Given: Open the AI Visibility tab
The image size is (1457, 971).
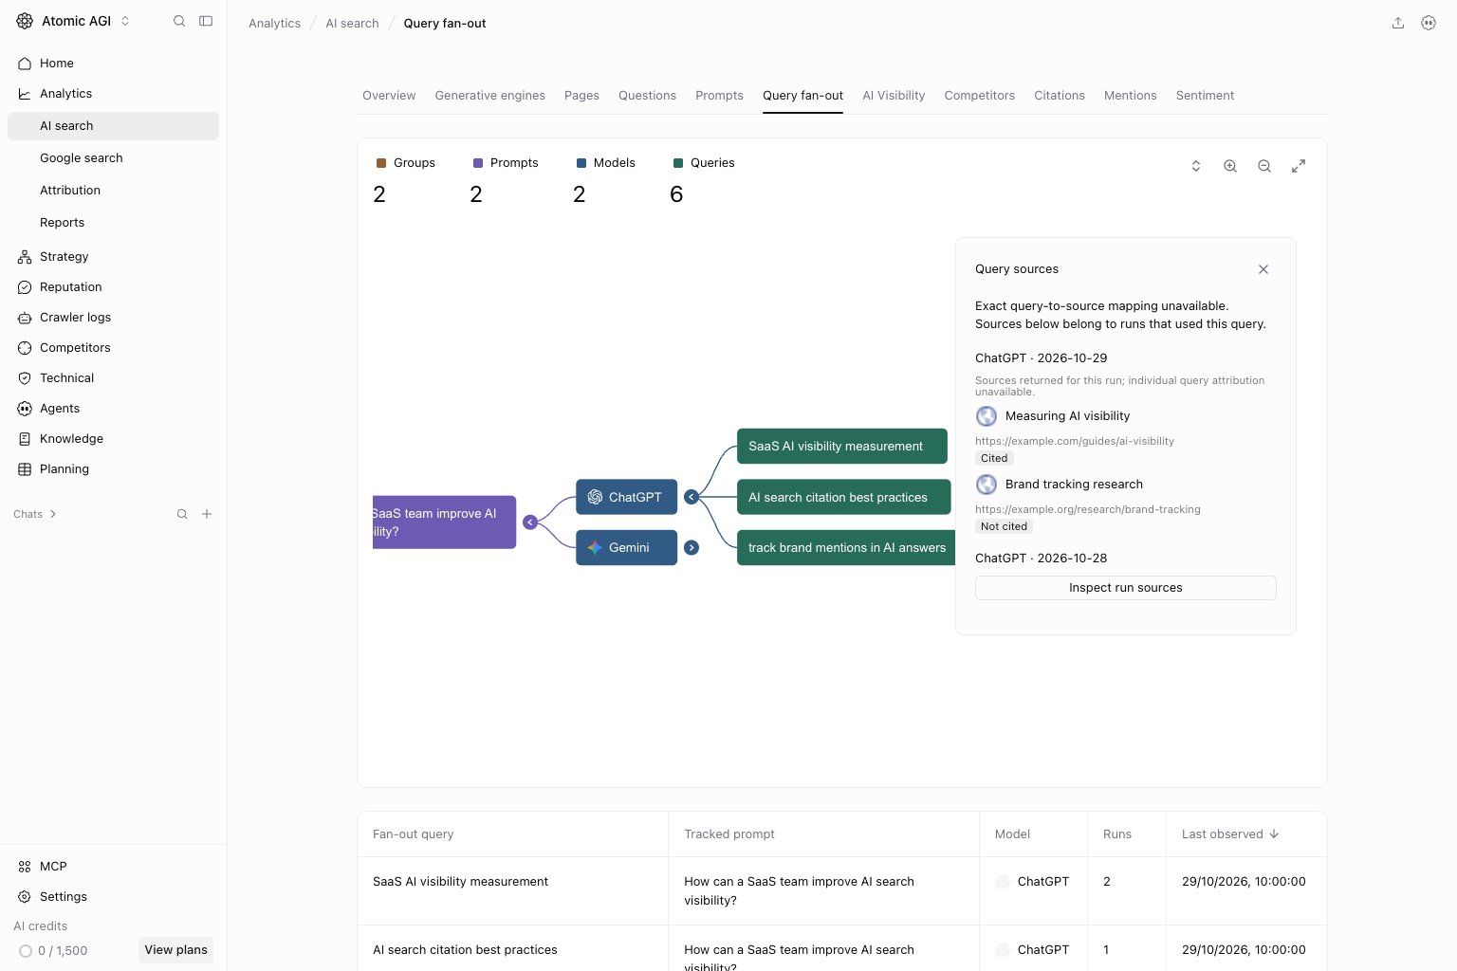Looking at the screenshot, I should coord(894,96).
